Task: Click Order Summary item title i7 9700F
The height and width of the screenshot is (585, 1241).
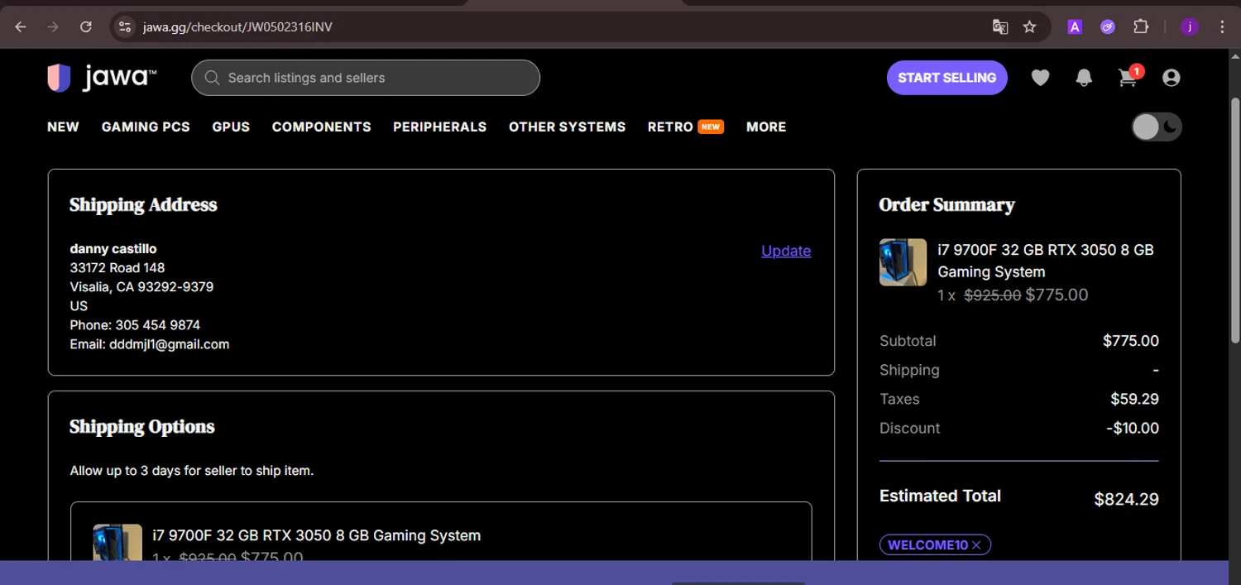Action: pos(1045,261)
